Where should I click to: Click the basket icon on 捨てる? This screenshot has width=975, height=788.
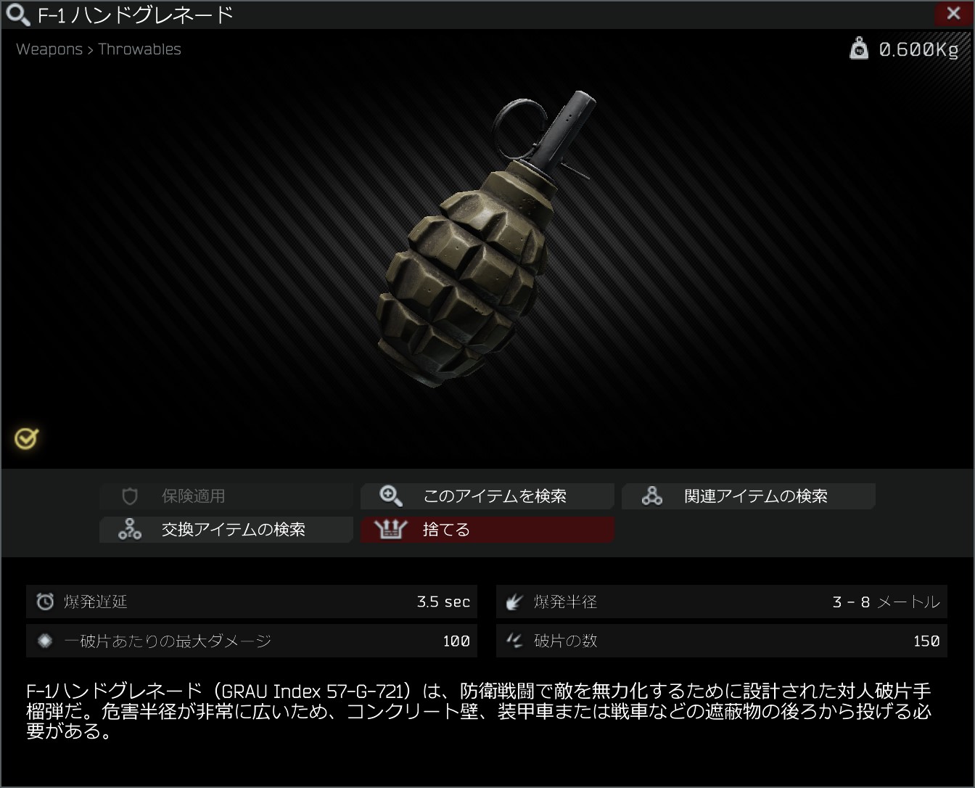click(x=390, y=530)
